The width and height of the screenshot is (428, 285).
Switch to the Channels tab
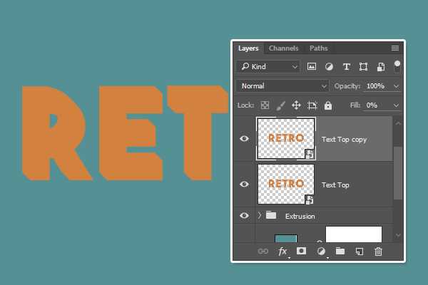pos(284,48)
